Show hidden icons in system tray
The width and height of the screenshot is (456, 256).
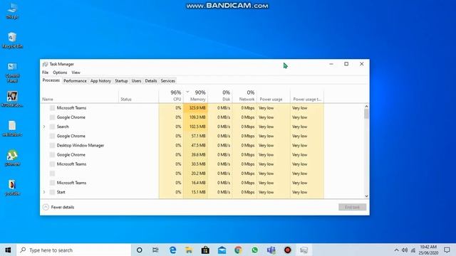tap(396, 250)
